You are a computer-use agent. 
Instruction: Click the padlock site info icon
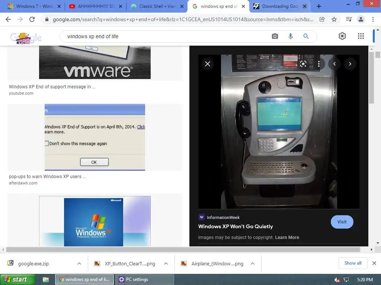pos(47,19)
